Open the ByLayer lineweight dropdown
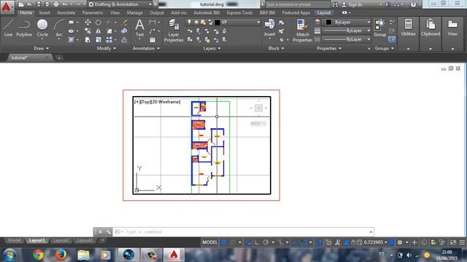The height and width of the screenshot is (262, 467). click(347, 31)
